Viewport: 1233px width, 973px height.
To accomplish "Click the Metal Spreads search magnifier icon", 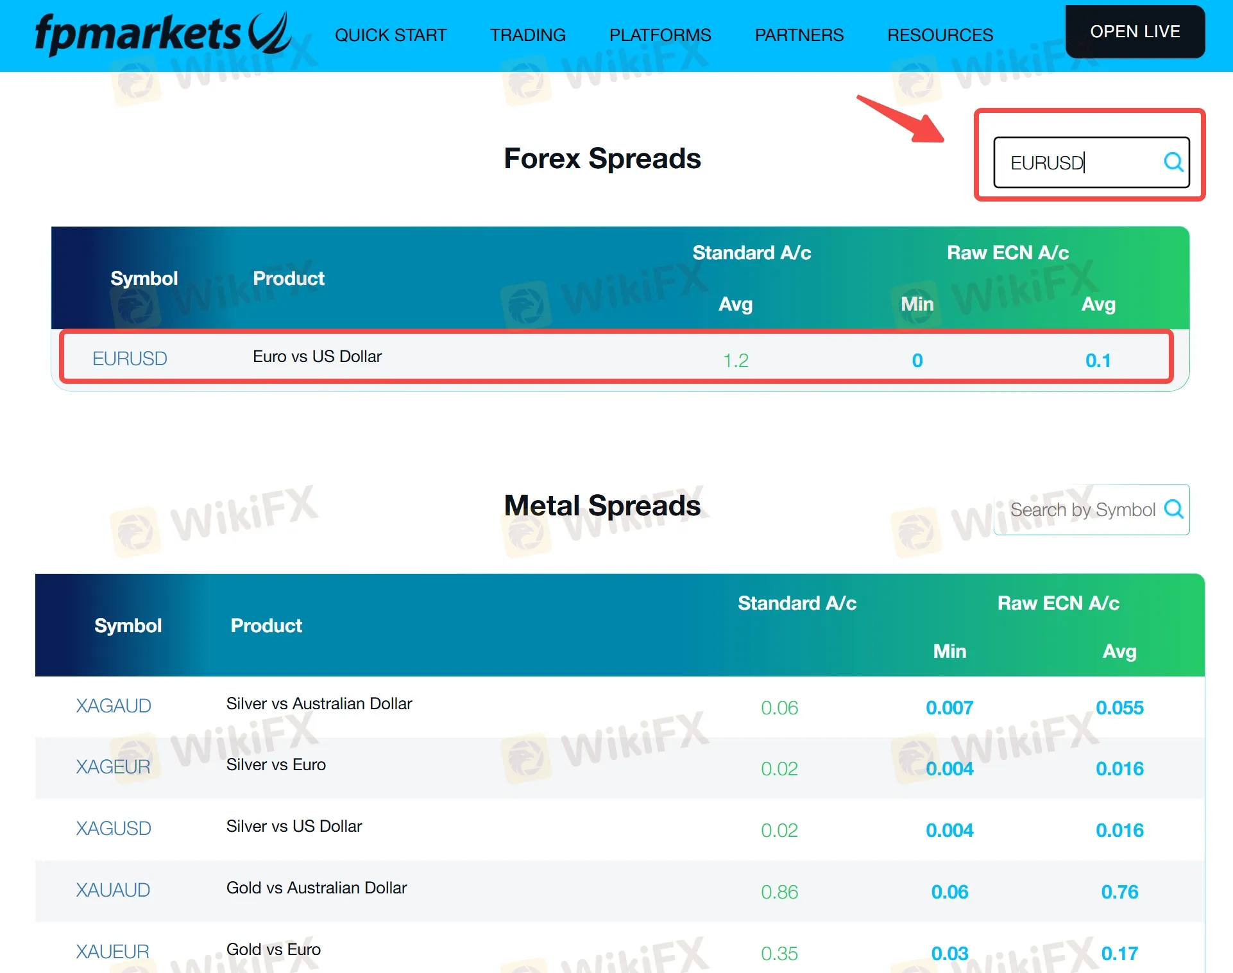I will (1173, 509).
